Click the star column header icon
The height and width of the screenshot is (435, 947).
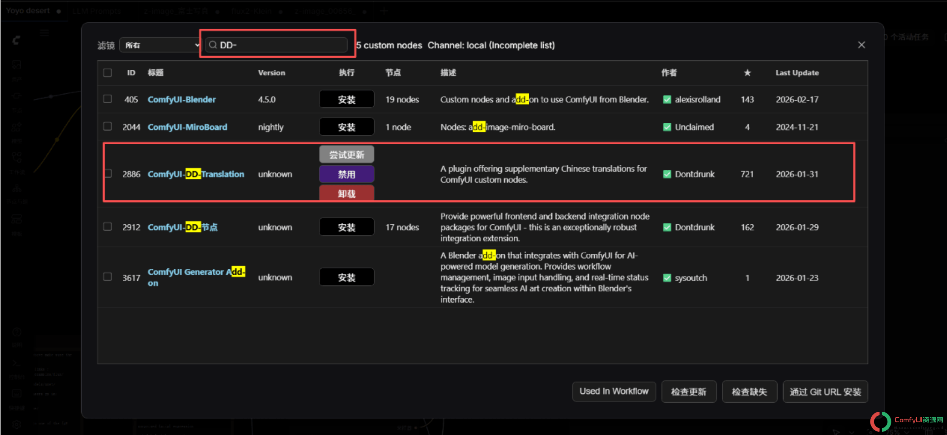[x=747, y=72]
